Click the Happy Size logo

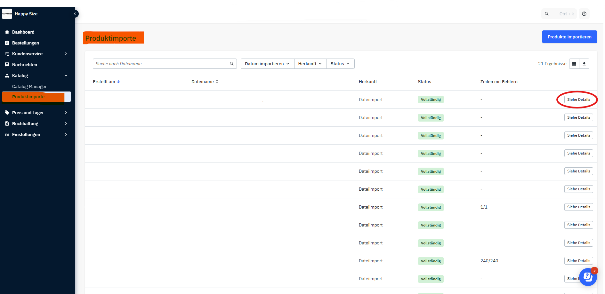(7, 14)
